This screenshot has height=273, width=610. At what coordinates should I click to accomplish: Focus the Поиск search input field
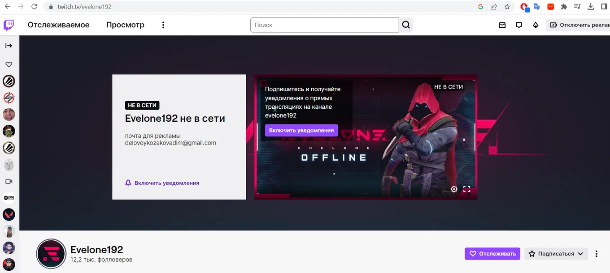(x=325, y=25)
